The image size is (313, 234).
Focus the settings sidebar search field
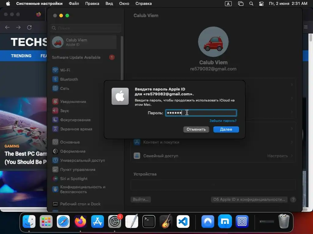click(86, 28)
